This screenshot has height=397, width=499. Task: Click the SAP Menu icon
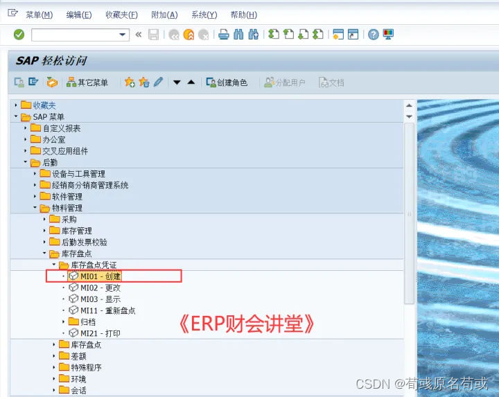pos(33,82)
